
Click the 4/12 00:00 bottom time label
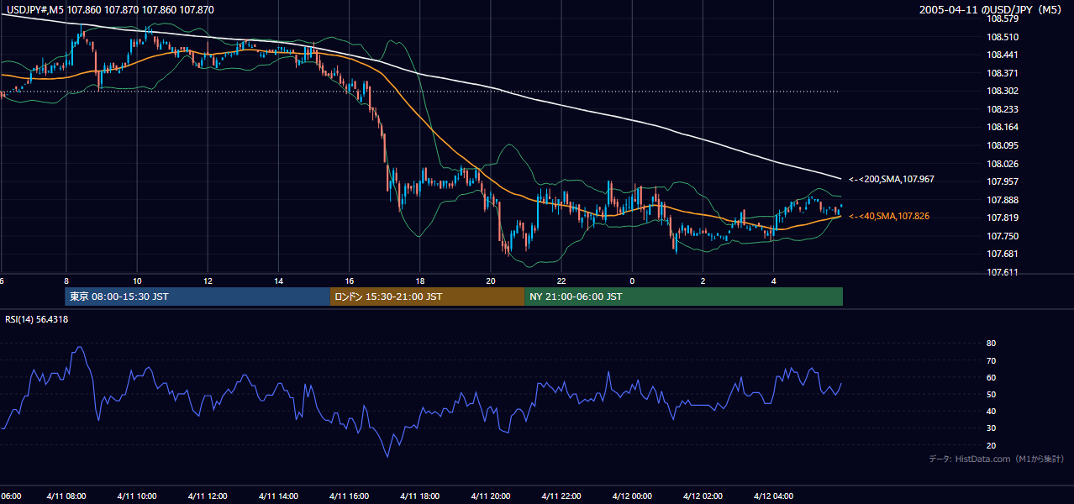click(x=631, y=496)
